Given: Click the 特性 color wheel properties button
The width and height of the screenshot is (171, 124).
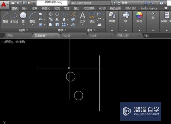Looking at the screenshot, I should point(139,17).
